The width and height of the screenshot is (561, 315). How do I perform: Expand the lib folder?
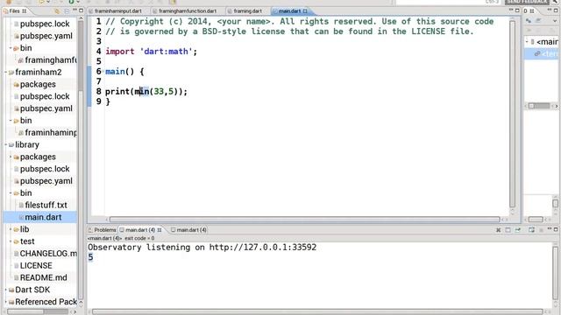[x=11, y=229]
